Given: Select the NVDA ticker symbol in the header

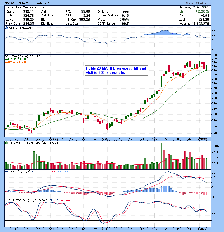Looking at the screenshot, I should click(x=10, y=3).
